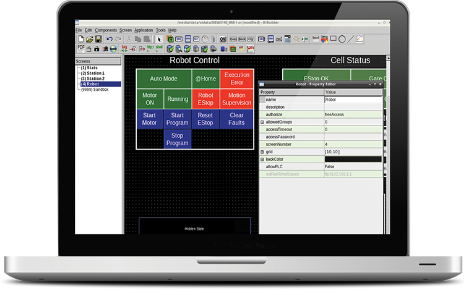Image resolution: width=466 pixels, height=290 pixels.
Task: Select the text label tool
Action: 315,38
